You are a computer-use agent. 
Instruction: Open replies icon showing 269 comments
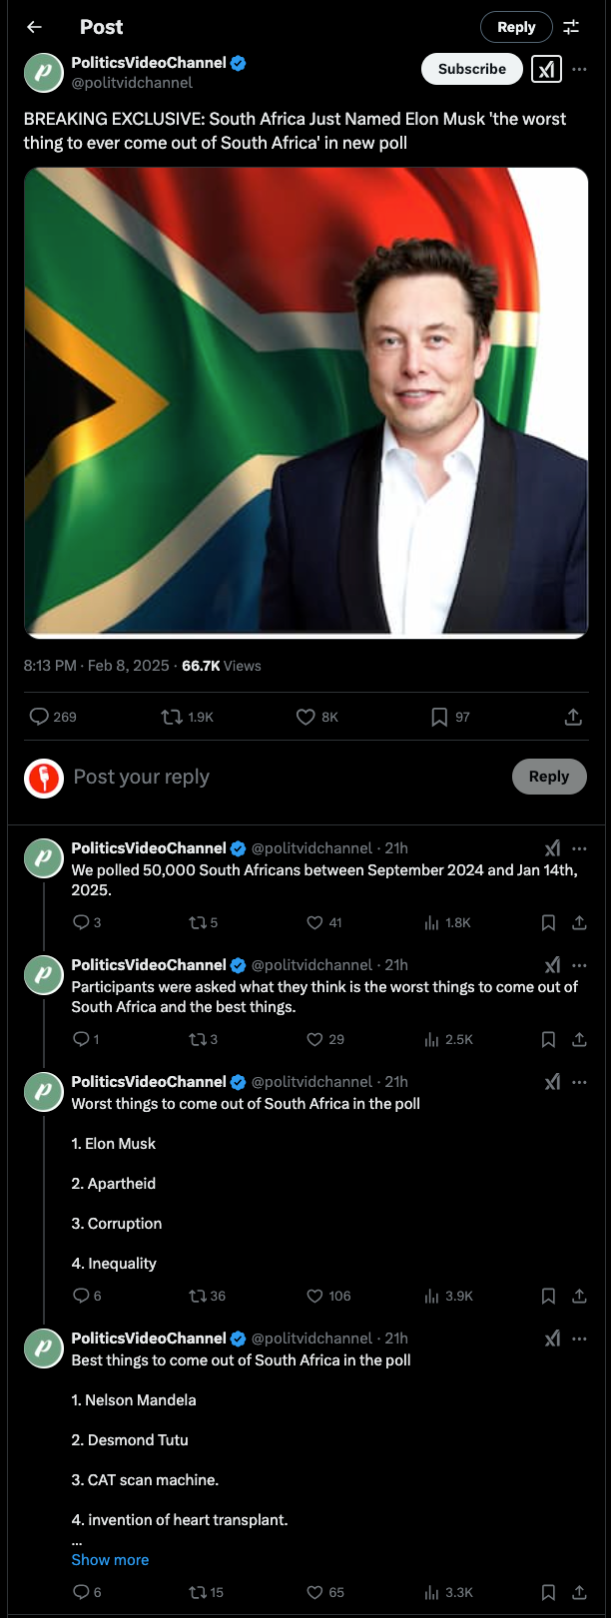pos(40,717)
